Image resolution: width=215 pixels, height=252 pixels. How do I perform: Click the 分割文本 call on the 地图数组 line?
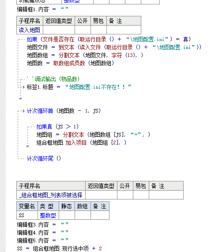(69, 55)
